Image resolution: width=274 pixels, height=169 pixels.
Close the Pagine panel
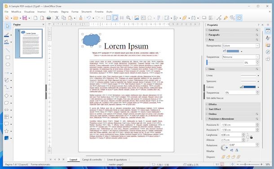(43, 25)
